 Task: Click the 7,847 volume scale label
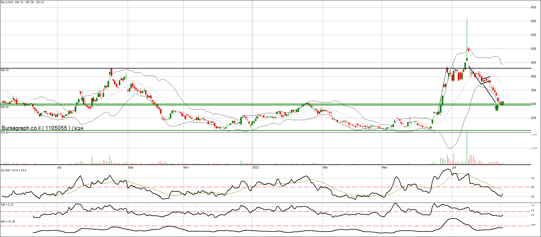[x=534, y=135]
